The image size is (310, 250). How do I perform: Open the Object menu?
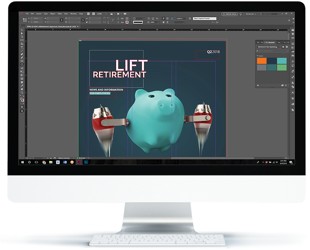coord(53,14)
